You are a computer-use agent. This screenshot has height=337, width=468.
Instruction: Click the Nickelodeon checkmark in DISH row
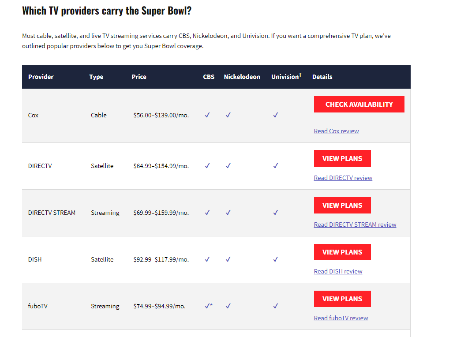pyautogui.click(x=228, y=259)
